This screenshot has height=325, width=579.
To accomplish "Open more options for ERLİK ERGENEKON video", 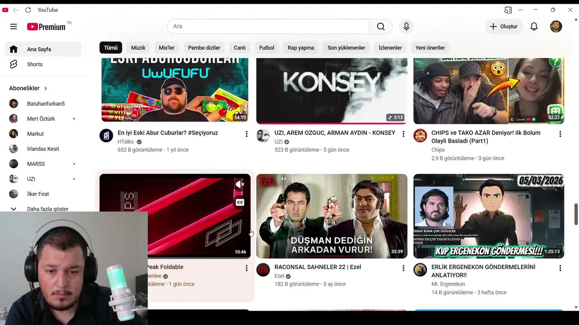I will pos(560,268).
